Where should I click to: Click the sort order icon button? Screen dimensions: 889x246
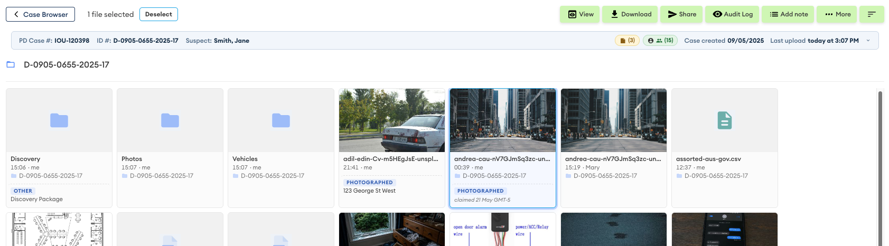pos(872,14)
